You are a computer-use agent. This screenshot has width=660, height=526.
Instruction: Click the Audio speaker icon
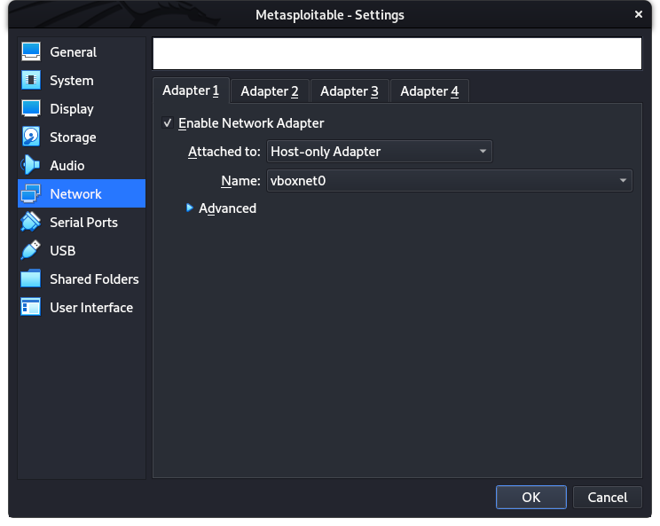click(x=31, y=166)
